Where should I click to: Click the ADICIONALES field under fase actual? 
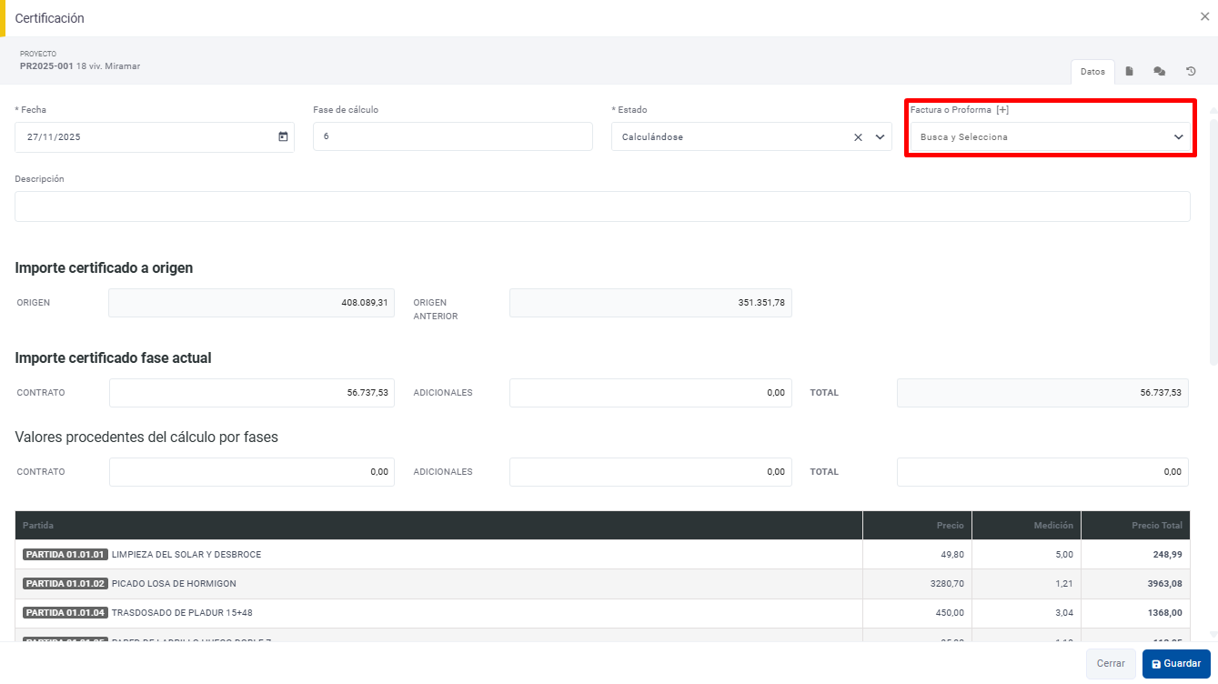point(650,393)
